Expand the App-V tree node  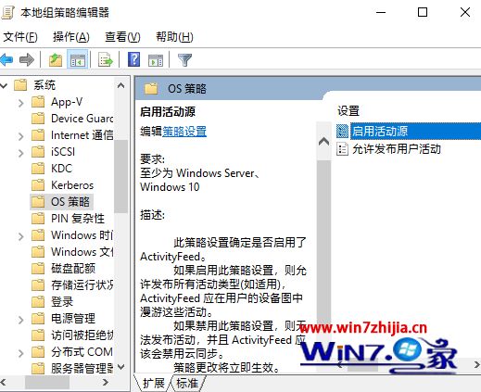(x=20, y=102)
